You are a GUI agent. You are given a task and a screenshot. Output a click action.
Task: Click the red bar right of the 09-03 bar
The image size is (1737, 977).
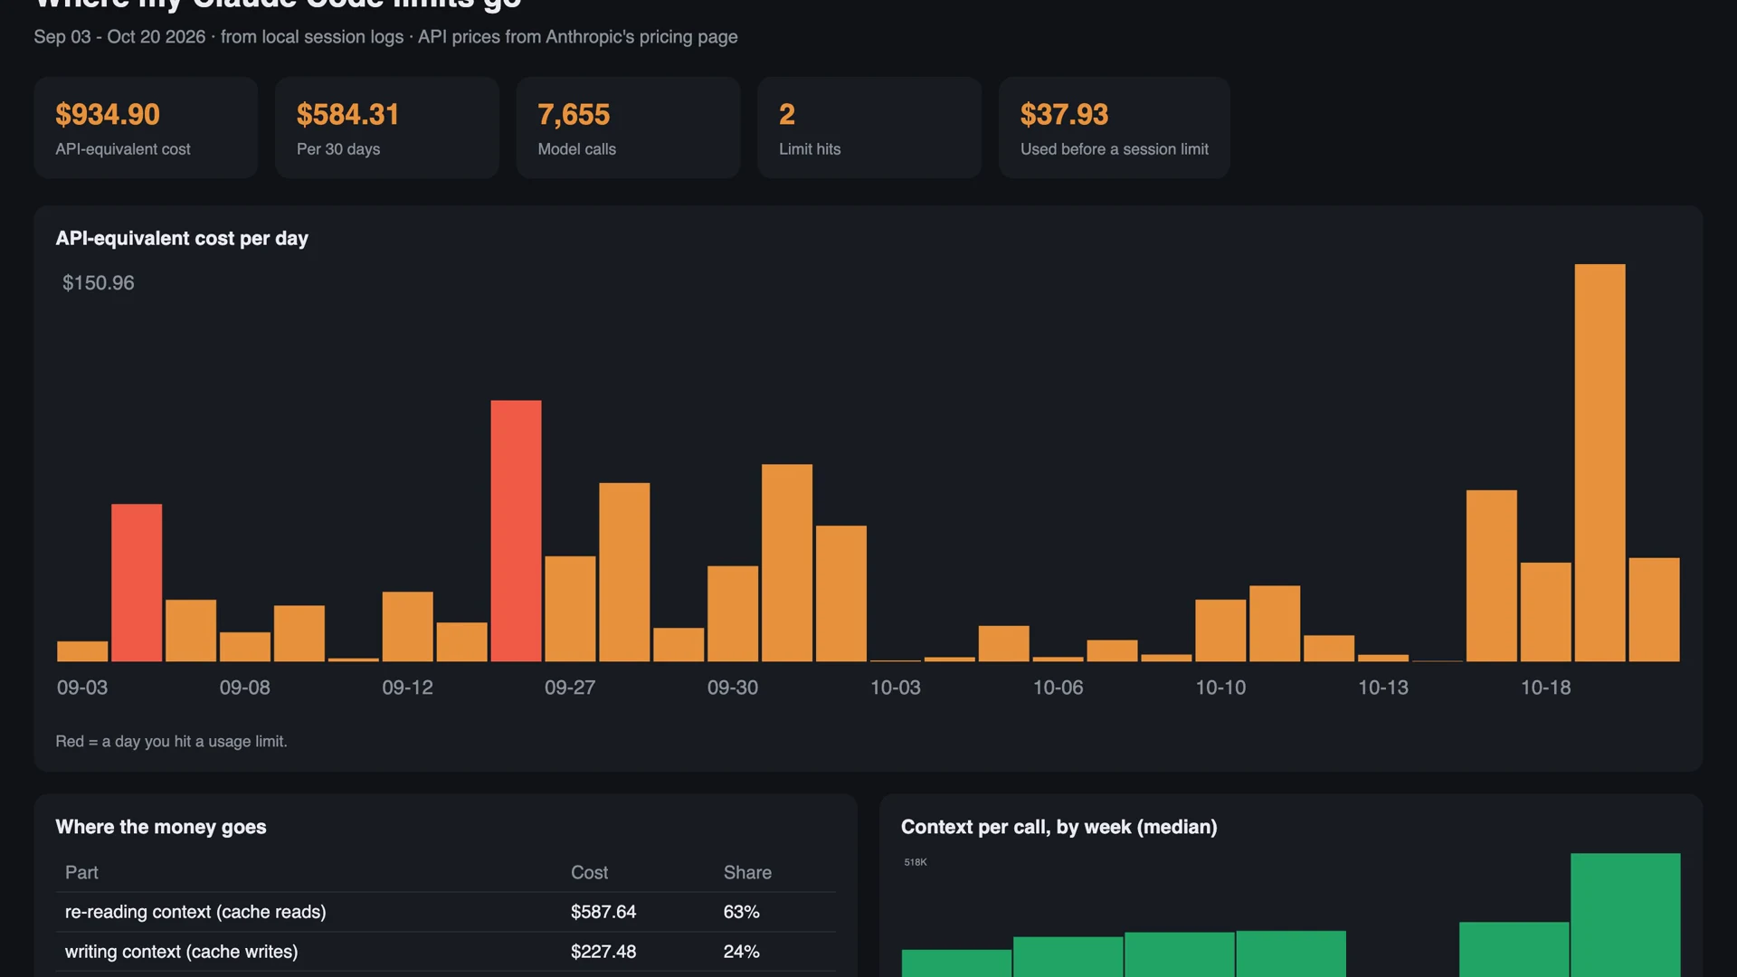point(137,583)
